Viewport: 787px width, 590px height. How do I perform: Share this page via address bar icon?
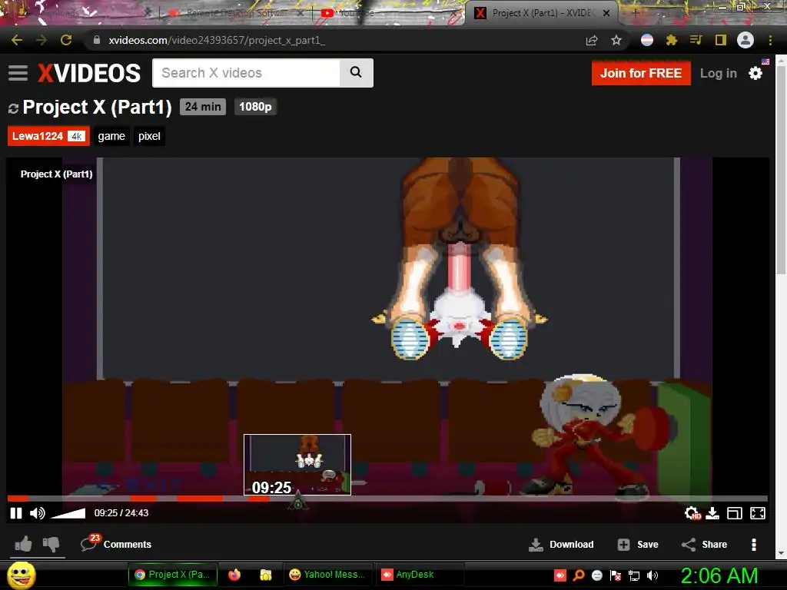pyautogui.click(x=592, y=41)
